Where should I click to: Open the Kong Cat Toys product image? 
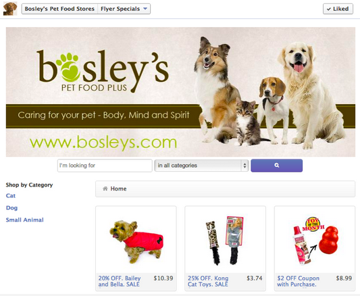pos(225,241)
